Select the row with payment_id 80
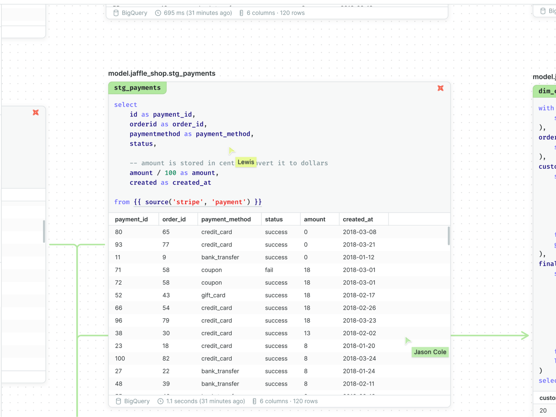 click(243, 232)
